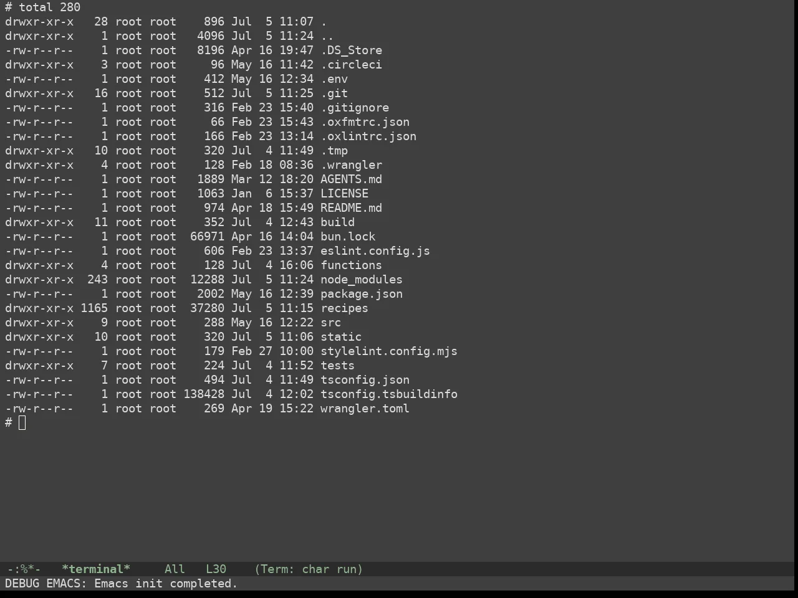Click the package.json file name
The height and width of the screenshot is (598, 798).
tap(362, 294)
